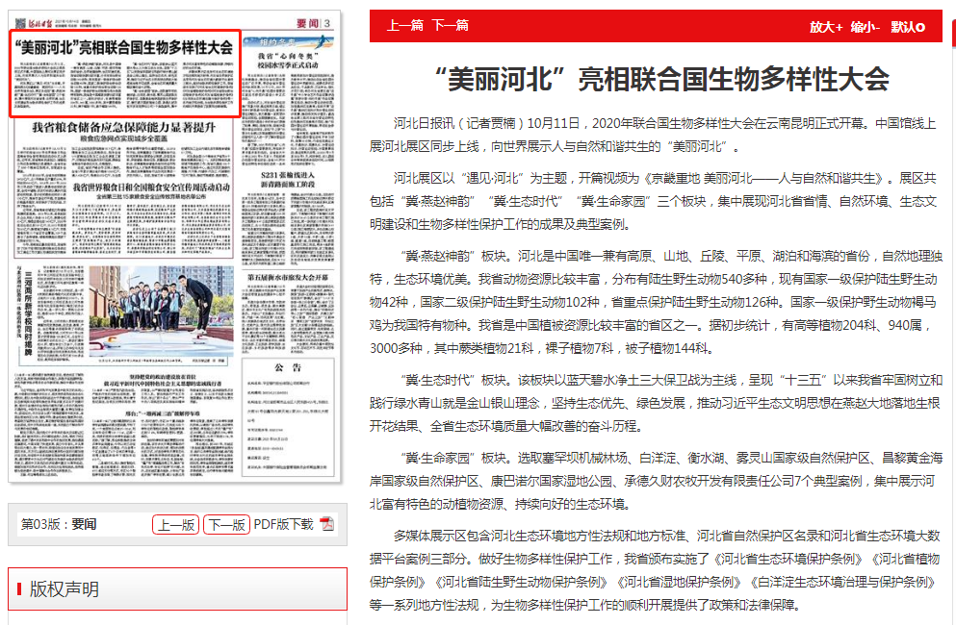The image size is (956, 625).
Task: Enlarge article text with 放大+
Action: 825,27
